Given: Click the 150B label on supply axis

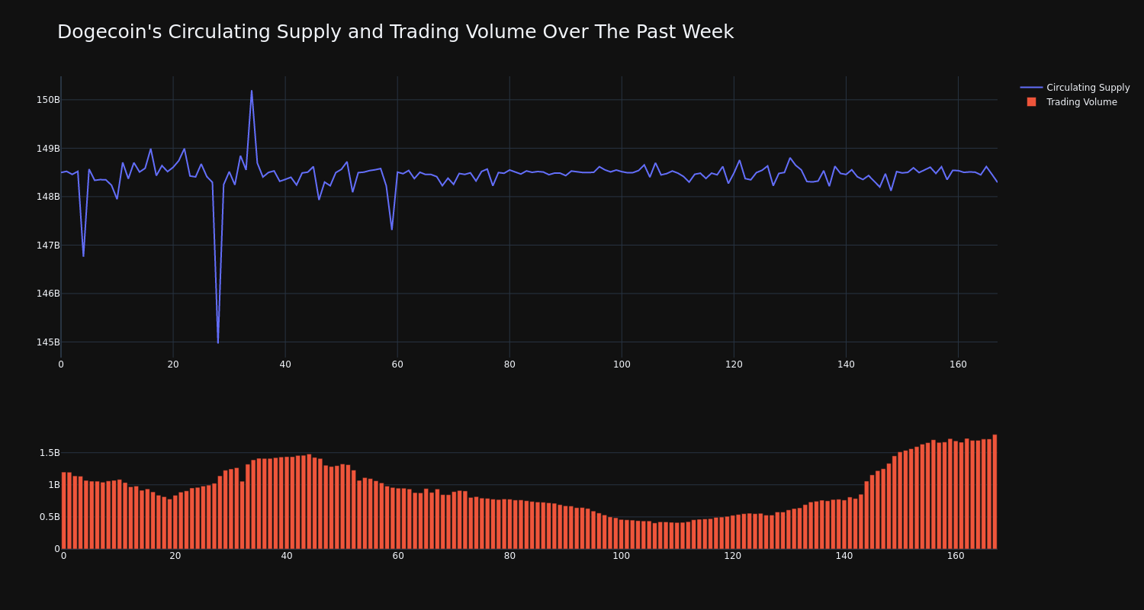Looking at the screenshot, I should click(48, 100).
